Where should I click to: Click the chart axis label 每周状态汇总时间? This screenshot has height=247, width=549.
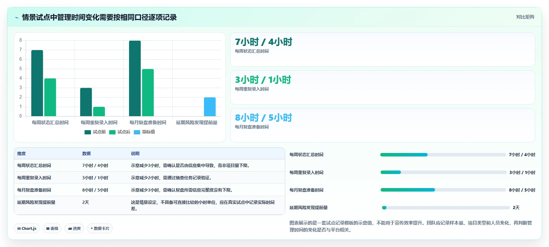click(x=50, y=123)
